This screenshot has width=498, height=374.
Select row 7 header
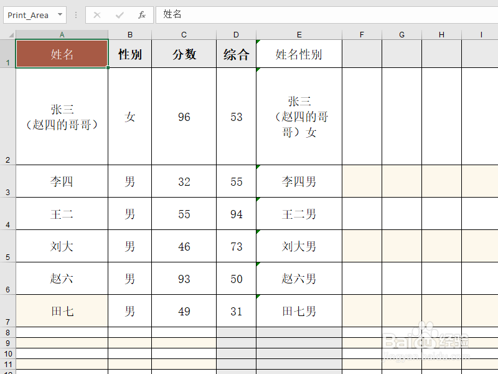[x=7, y=310]
